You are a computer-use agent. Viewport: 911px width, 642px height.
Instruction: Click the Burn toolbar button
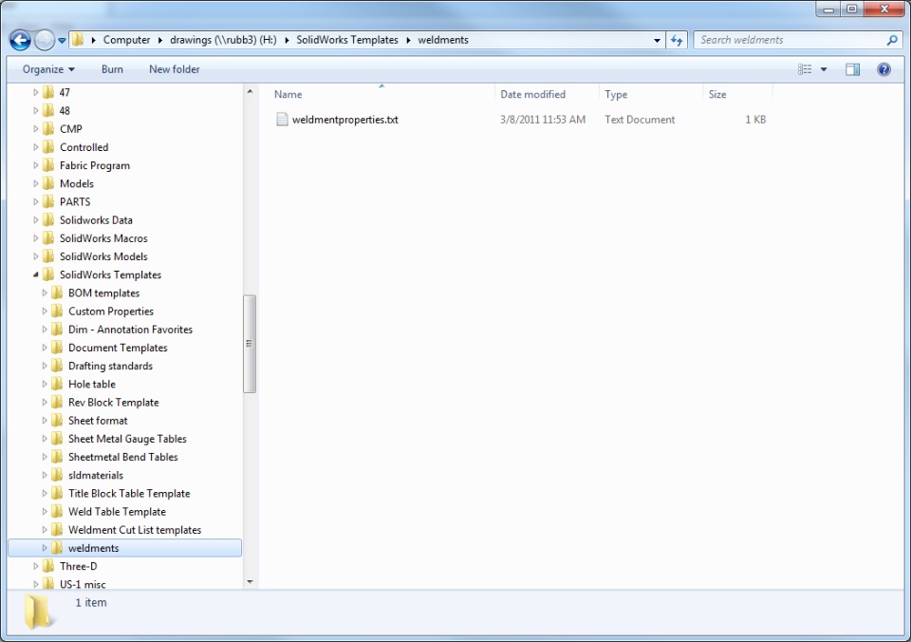click(112, 69)
